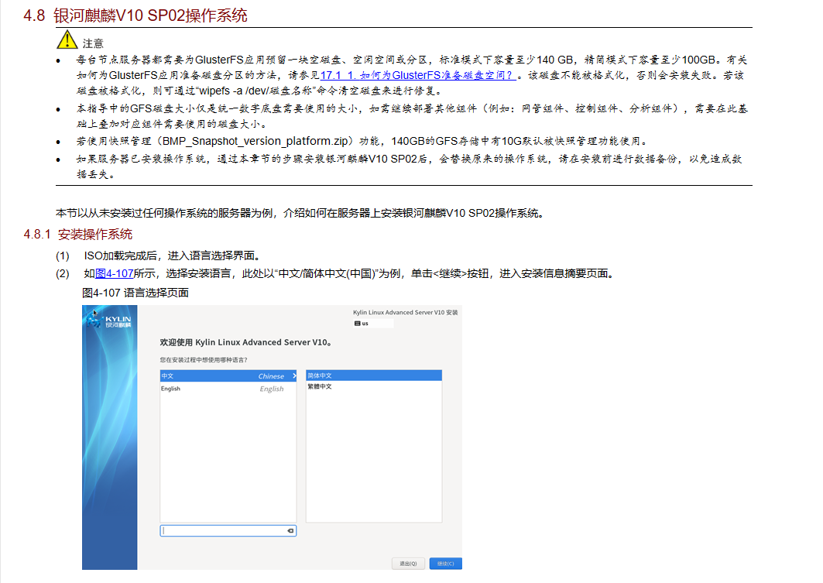Choose 简体中文 in locale list
The width and height of the screenshot is (823, 583).
pyautogui.click(x=374, y=376)
